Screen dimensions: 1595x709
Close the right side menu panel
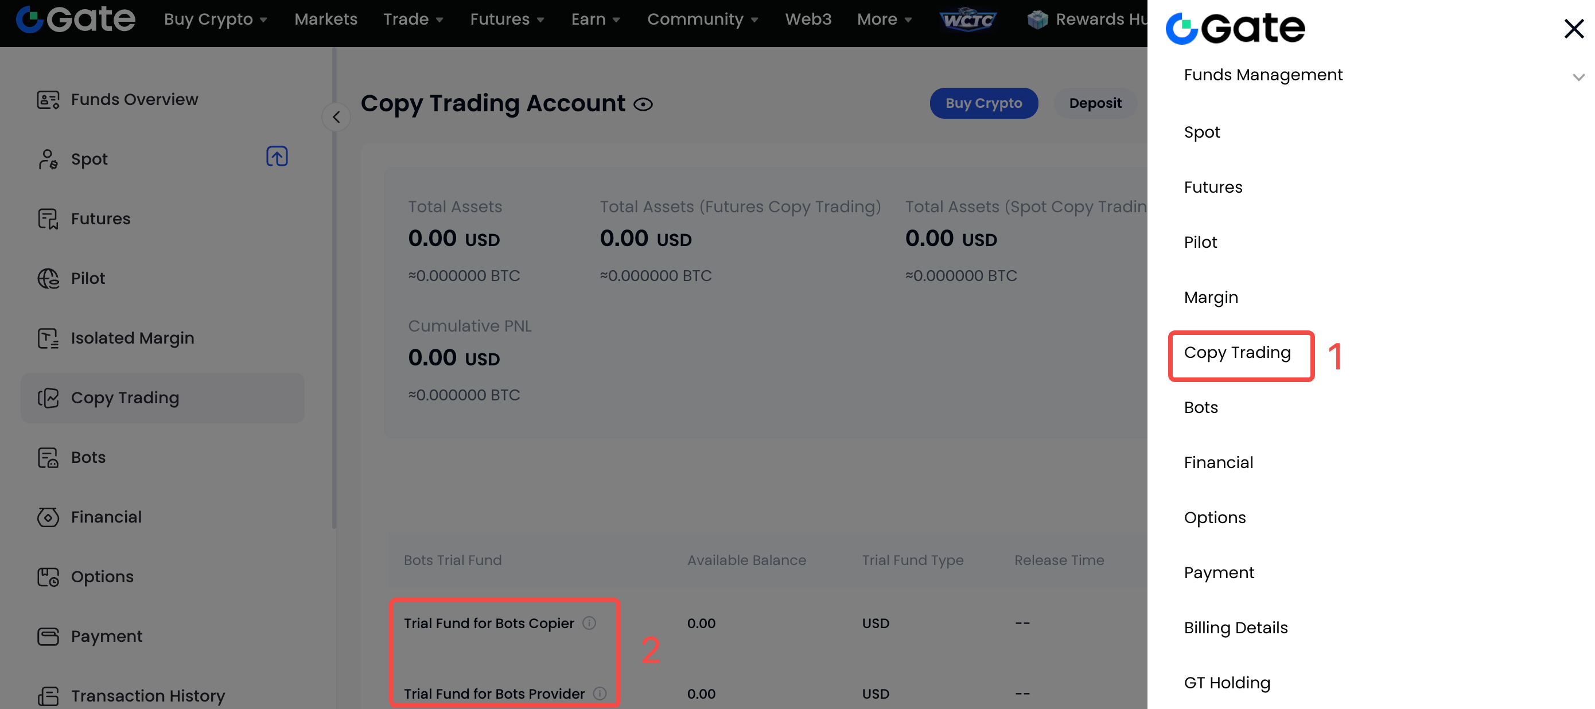click(1573, 29)
